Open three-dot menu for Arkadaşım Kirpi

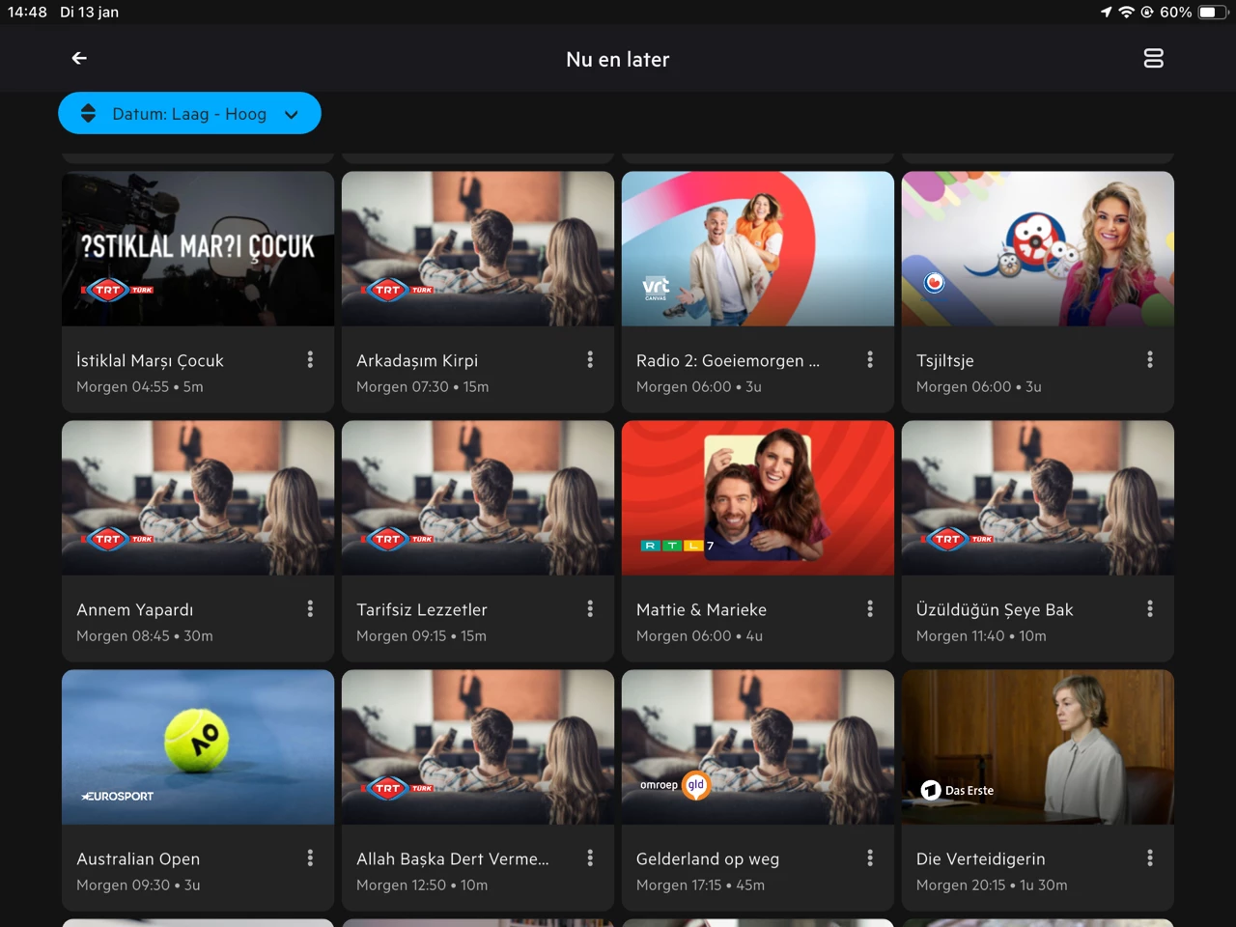[590, 360]
